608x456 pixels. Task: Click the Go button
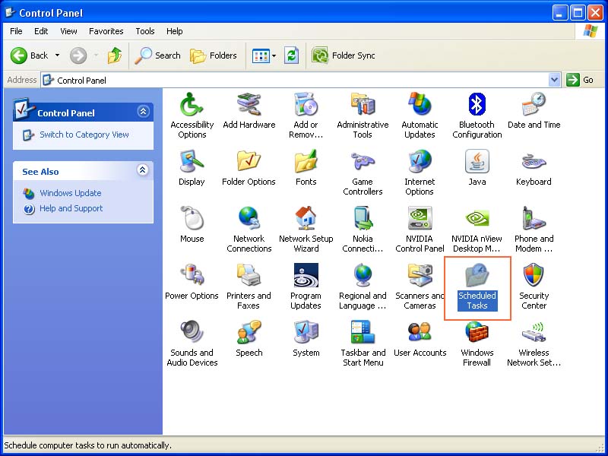(580, 81)
